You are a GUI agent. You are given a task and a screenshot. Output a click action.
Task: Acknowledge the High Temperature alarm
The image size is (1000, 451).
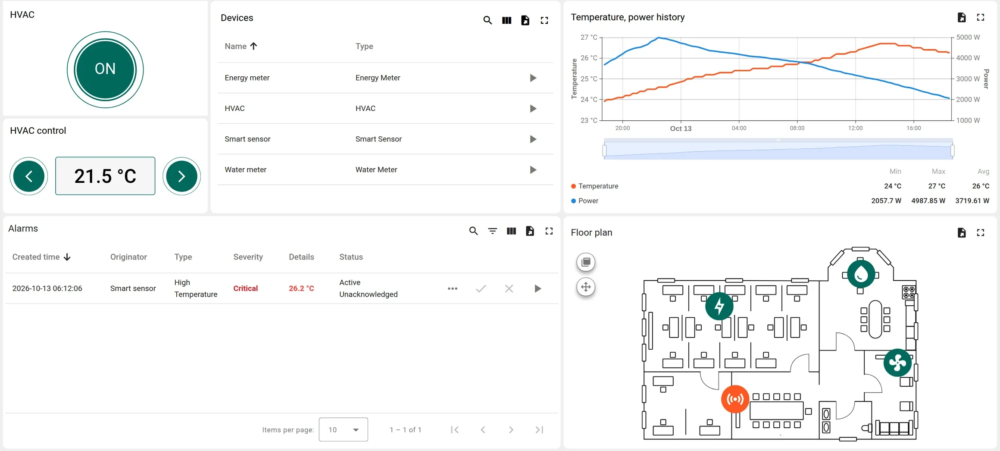[x=481, y=288]
